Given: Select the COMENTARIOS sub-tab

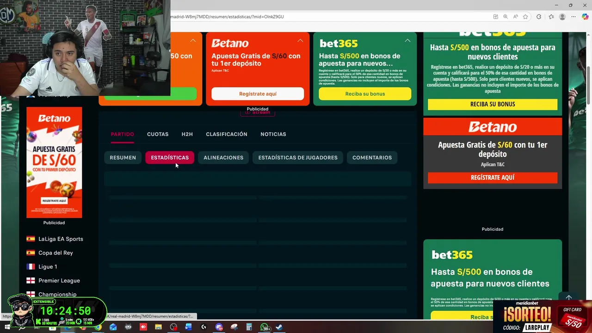Looking at the screenshot, I should coord(372,158).
